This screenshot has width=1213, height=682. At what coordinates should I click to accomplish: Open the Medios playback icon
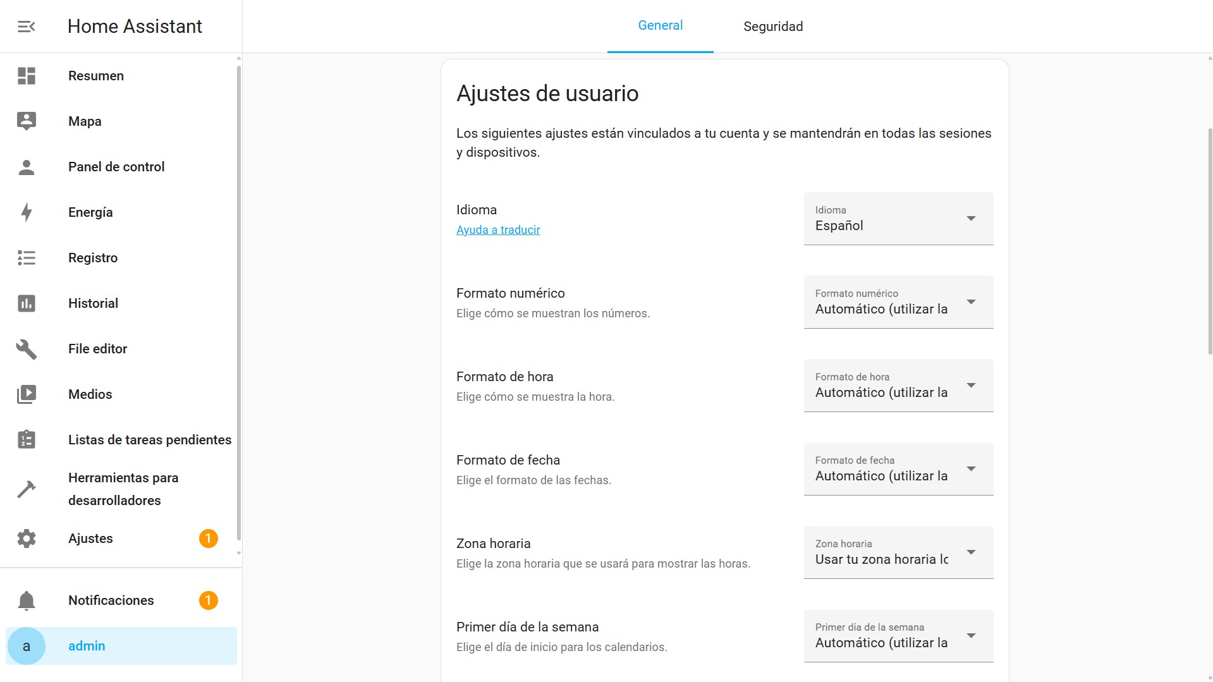pos(26,394)
